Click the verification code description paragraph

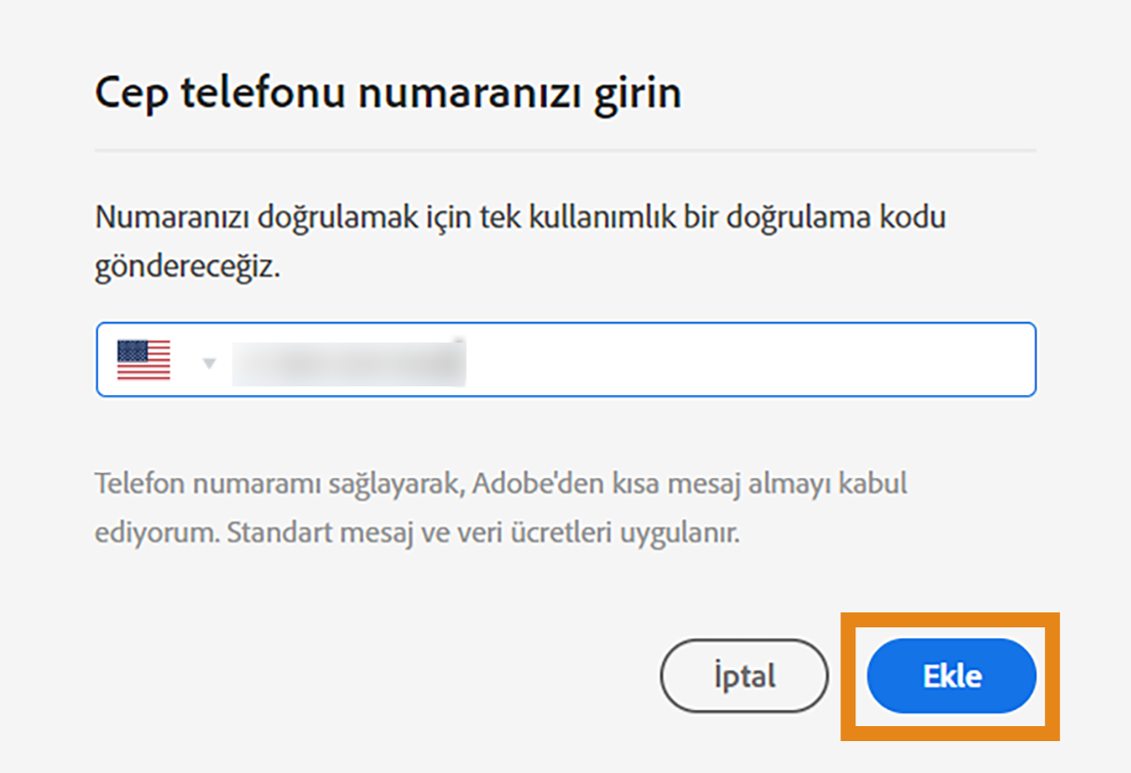(519, 239)
